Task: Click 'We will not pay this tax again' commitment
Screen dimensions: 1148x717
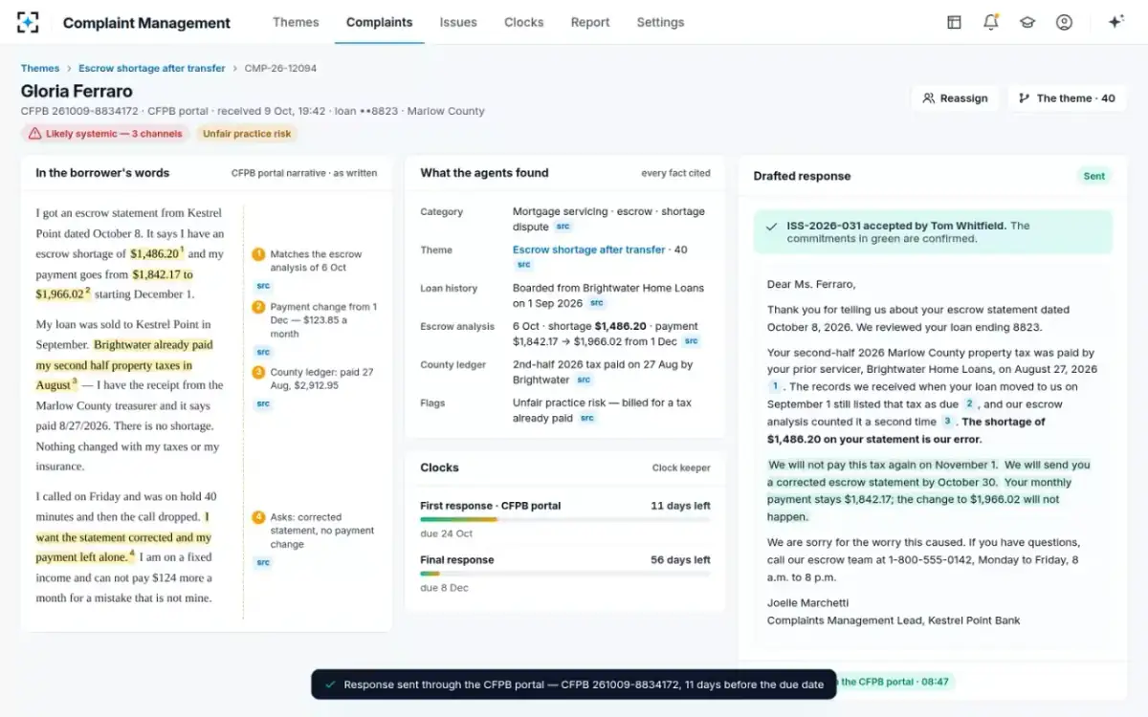Action: pos(881,466)
